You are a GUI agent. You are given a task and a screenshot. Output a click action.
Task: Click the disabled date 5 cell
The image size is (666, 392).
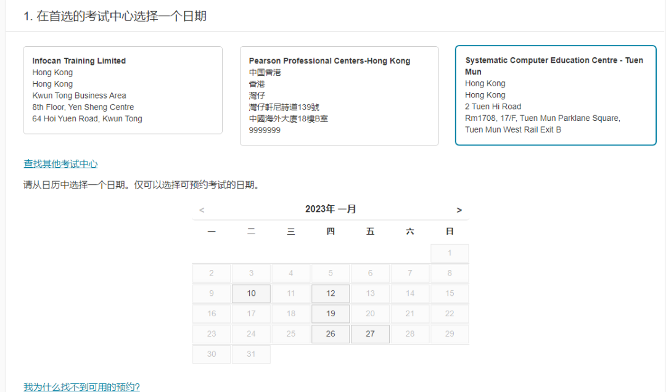pyautogui.click(x=331, y=273)
